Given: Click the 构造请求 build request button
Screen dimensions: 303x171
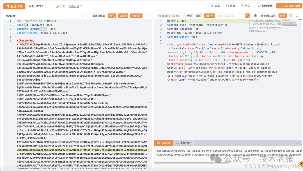Looking at the screenshot, I should coord(136,16).
